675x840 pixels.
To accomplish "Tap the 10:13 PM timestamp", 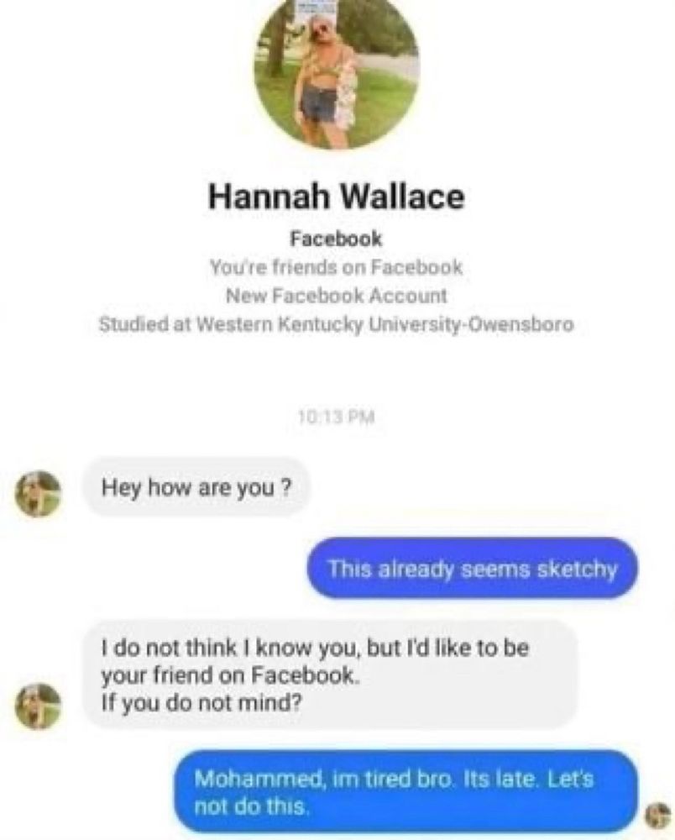I will [x=336, y=417].
